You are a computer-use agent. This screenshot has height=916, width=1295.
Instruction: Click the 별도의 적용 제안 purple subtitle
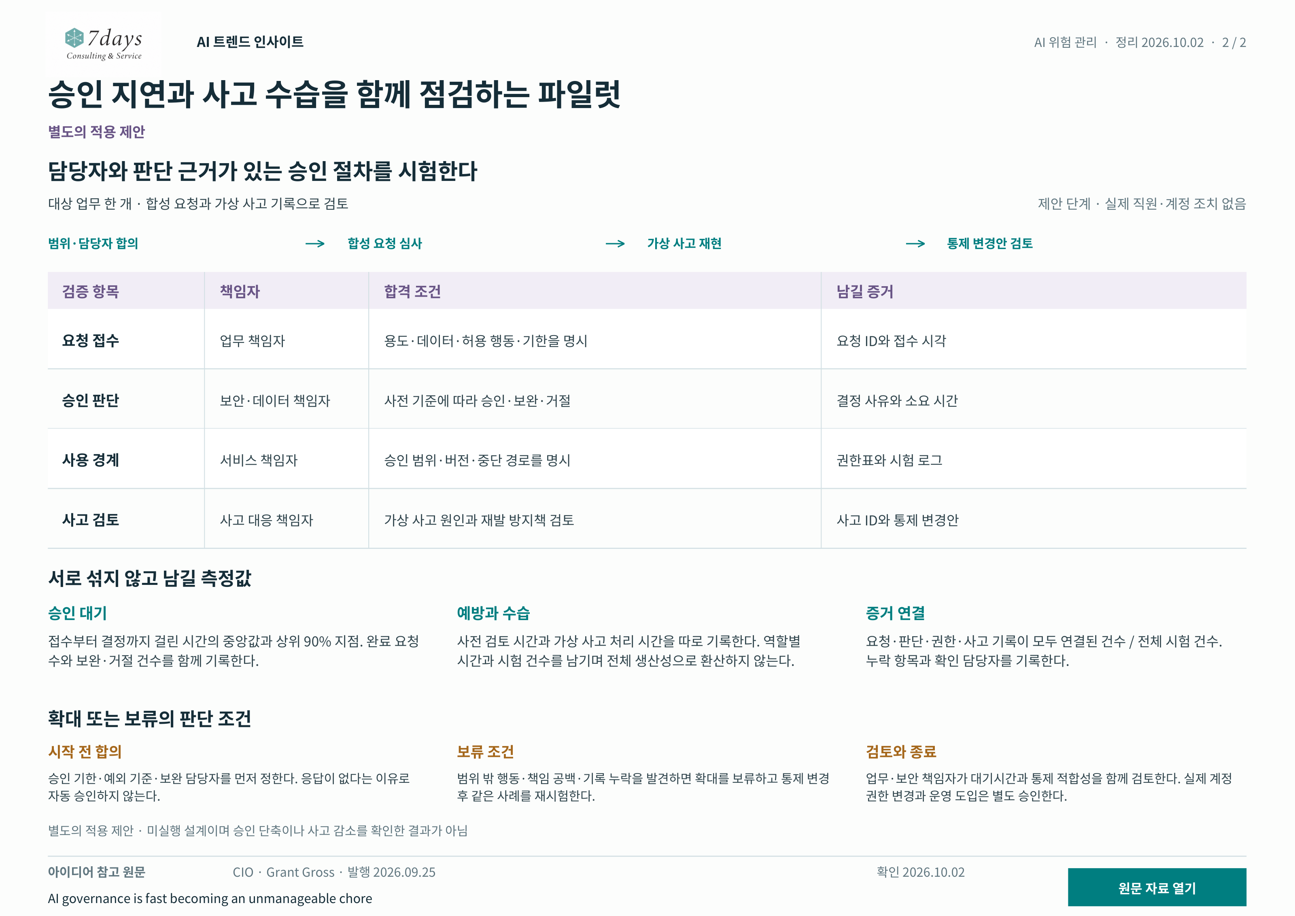(96, 132)
